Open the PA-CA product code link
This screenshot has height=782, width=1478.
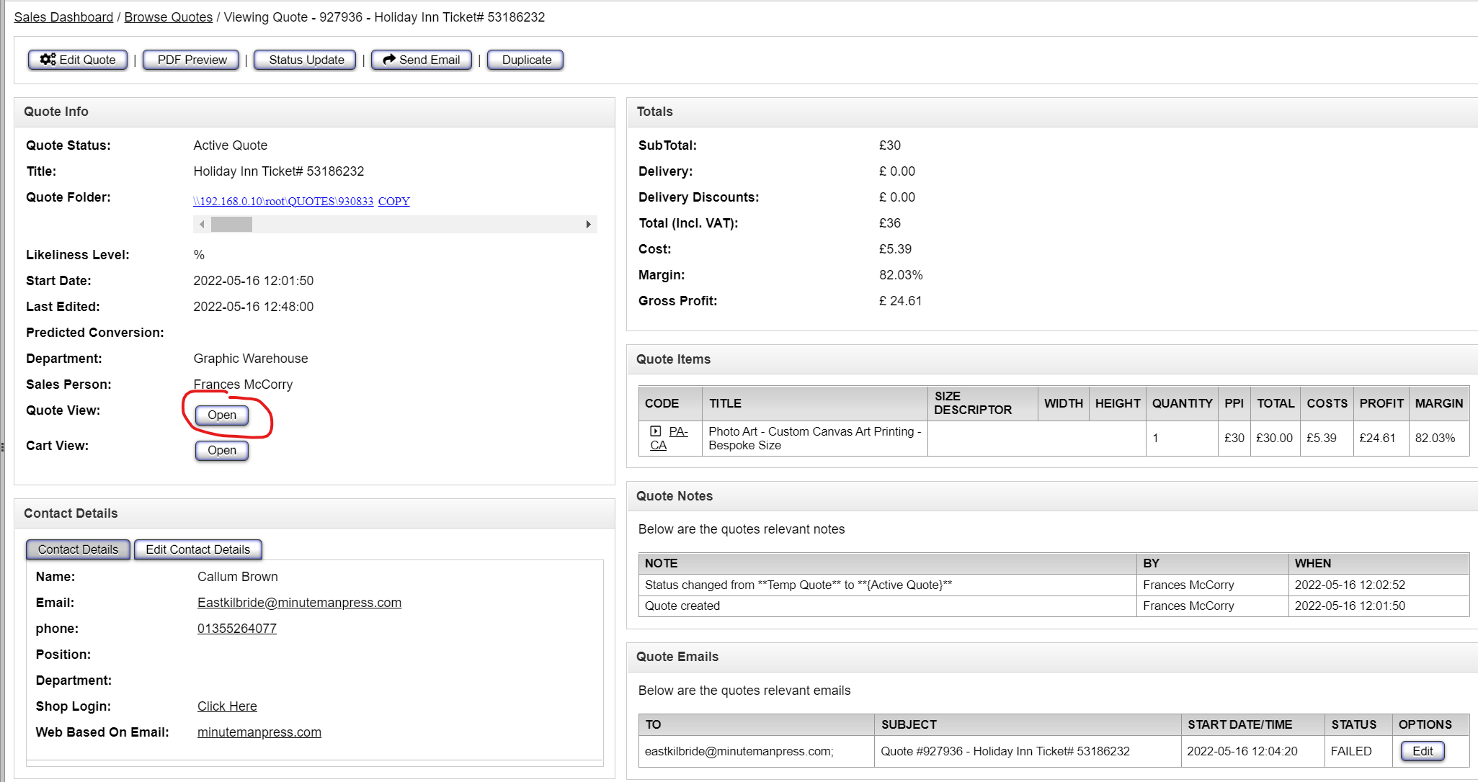click(x=669, y=438)
